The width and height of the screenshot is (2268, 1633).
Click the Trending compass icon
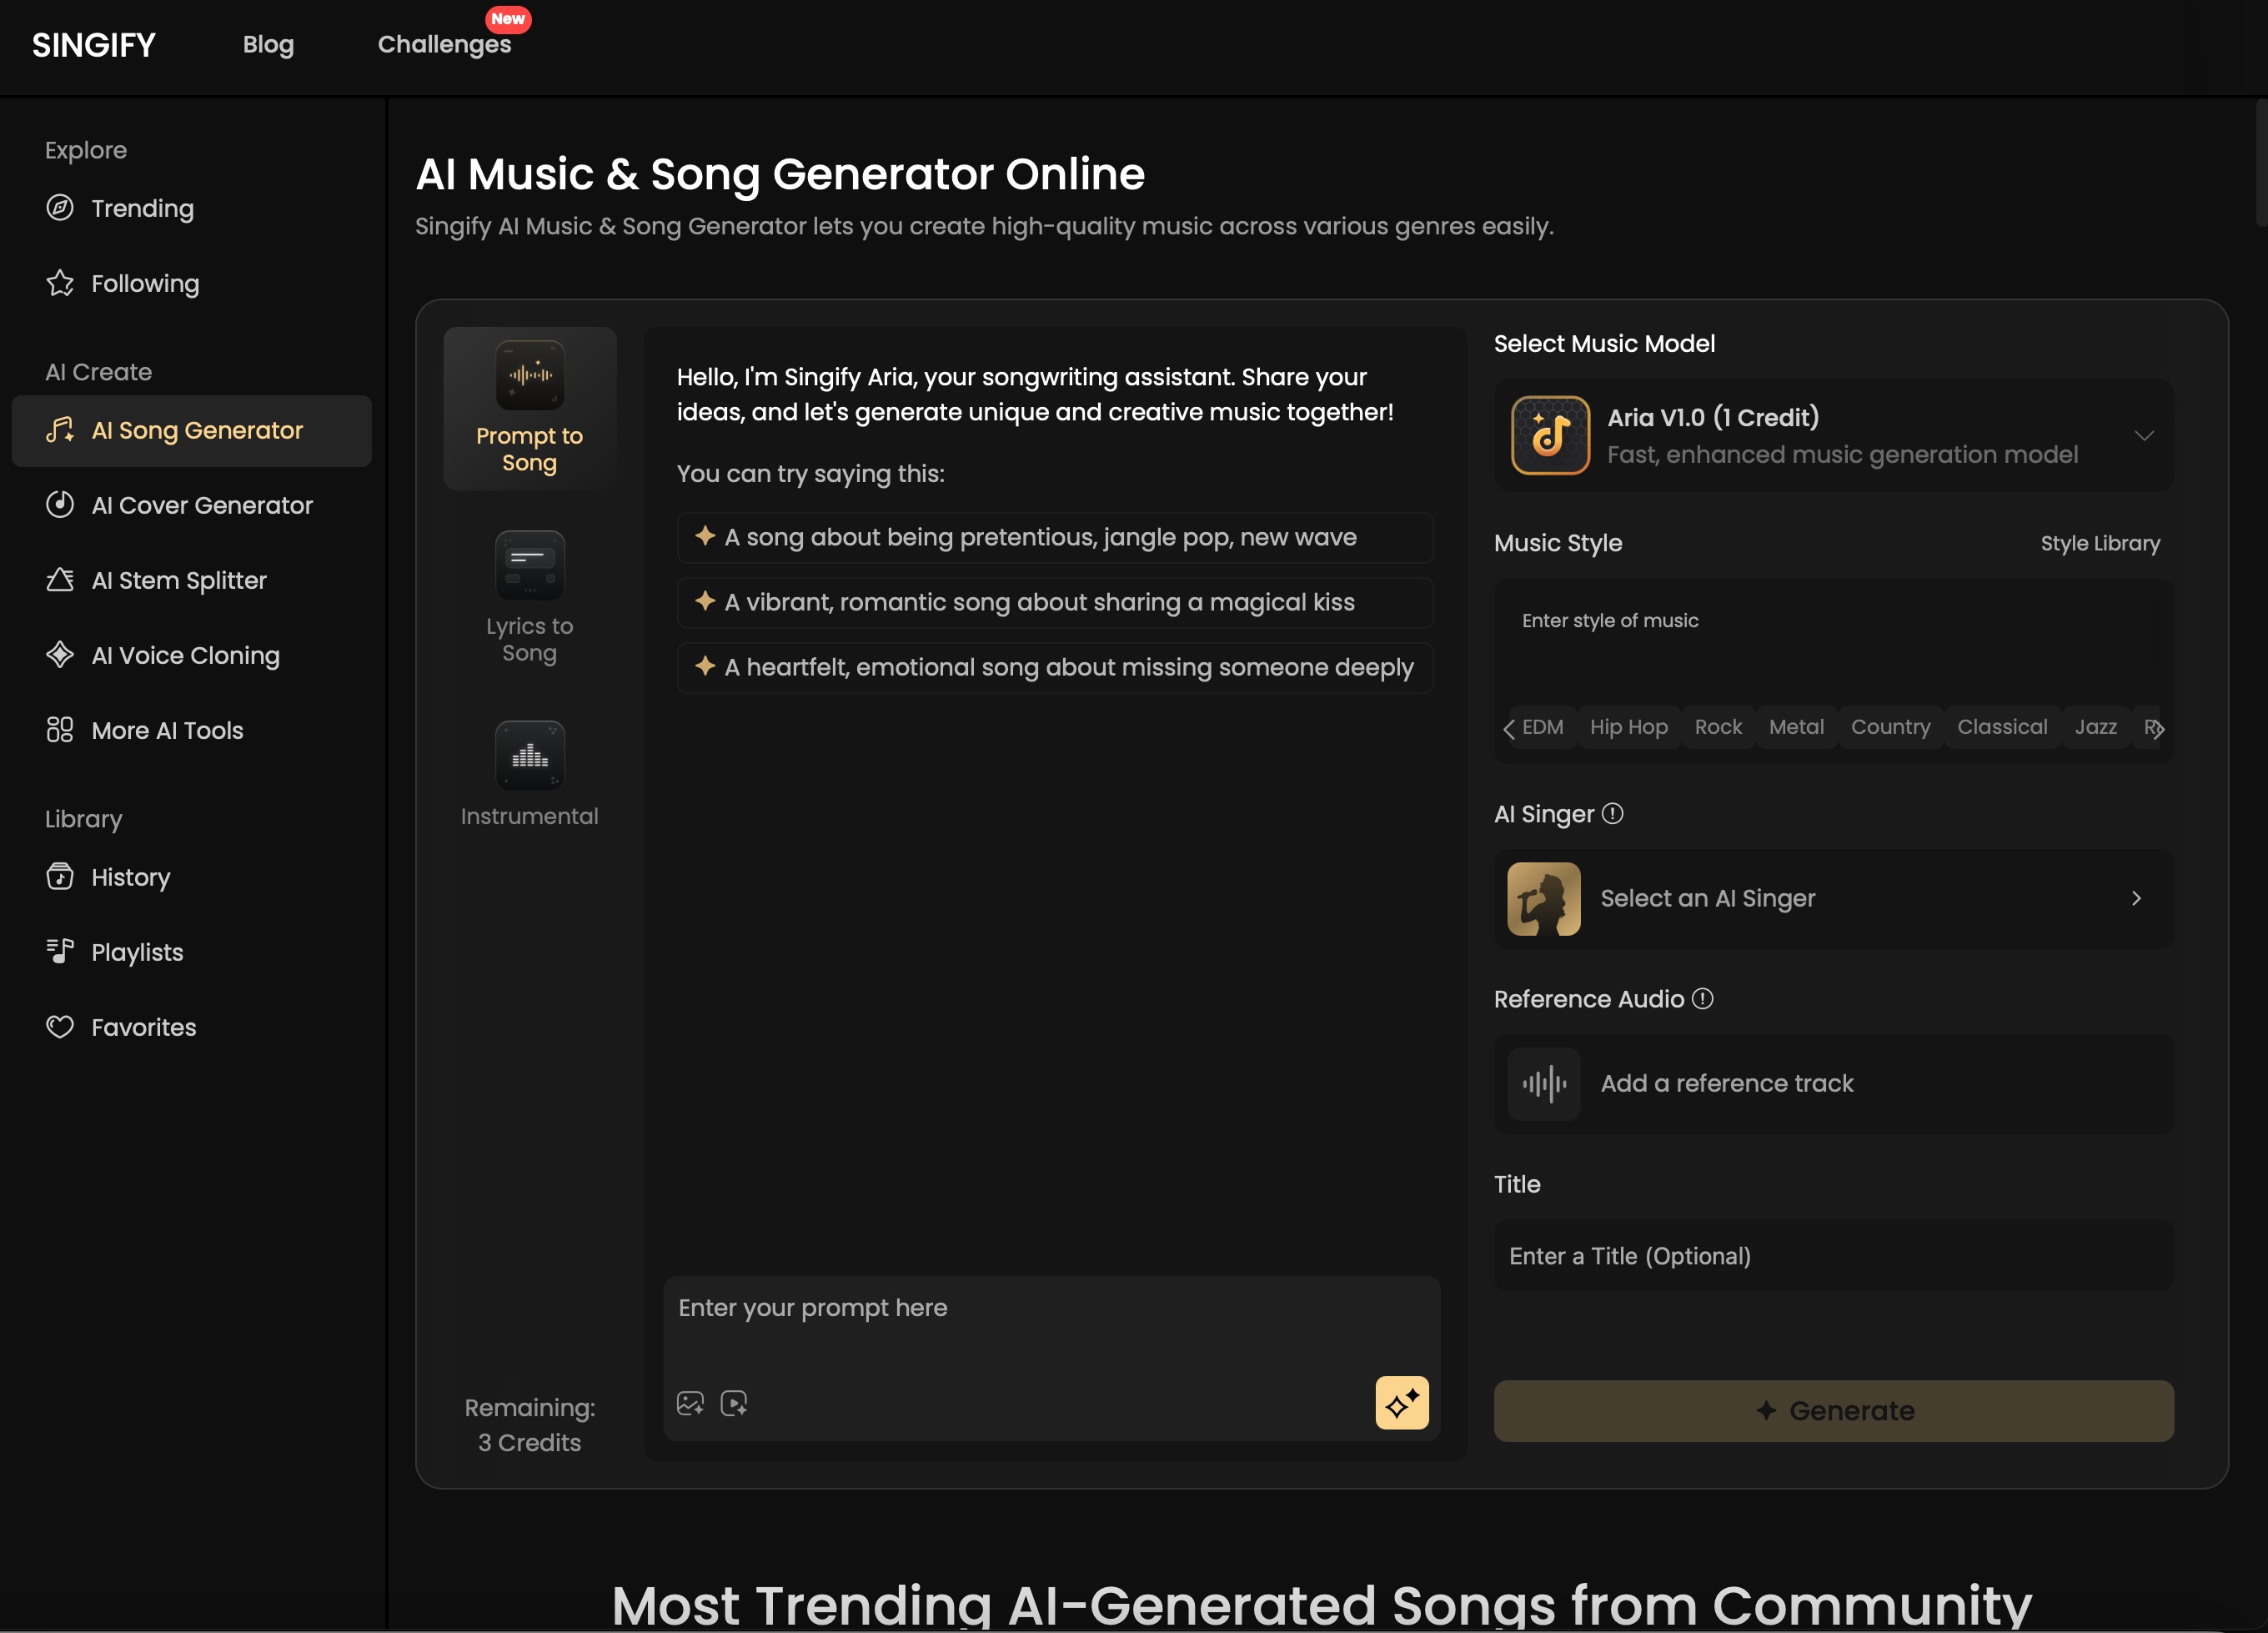(x=60, y=208)
